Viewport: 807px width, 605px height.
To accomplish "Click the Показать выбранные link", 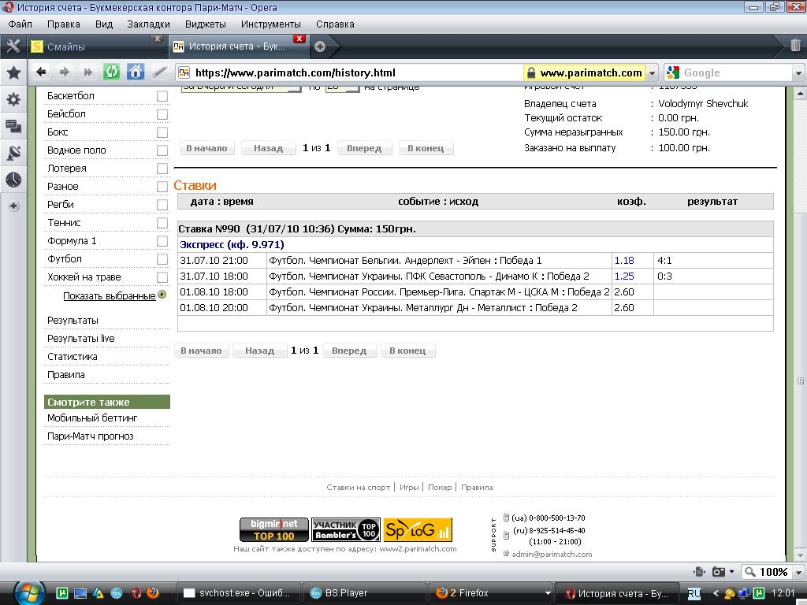I will pos(109,296).
